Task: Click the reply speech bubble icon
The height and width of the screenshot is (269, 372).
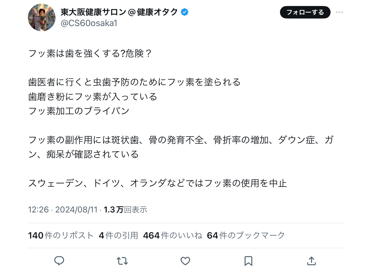Action: 59,261
